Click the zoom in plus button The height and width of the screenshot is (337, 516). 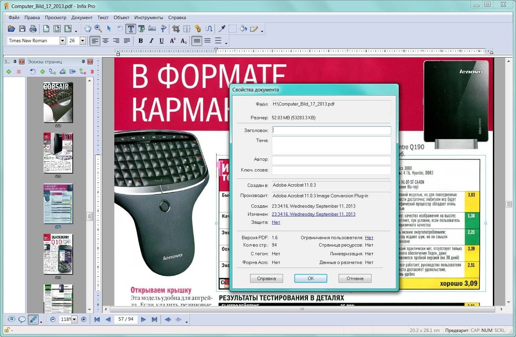point(84,320)
